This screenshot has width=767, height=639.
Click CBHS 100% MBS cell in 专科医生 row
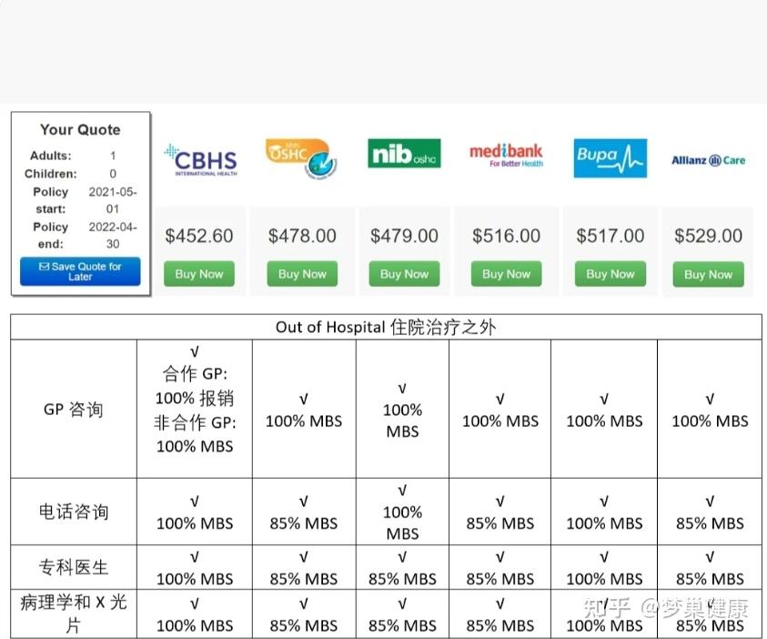(x=195, y=568)
